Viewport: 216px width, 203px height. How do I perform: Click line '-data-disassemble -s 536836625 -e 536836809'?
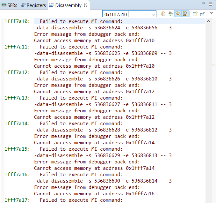click(103, 53)
